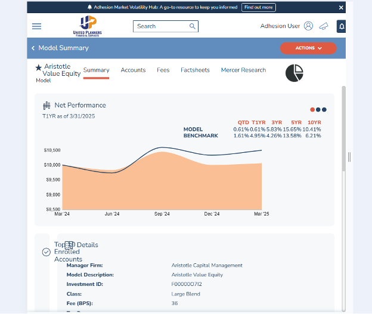This screenshot has height=314, width=372.
Task: Click 'T1YR as of 3/31/2025' text
Action: point(69,116)
